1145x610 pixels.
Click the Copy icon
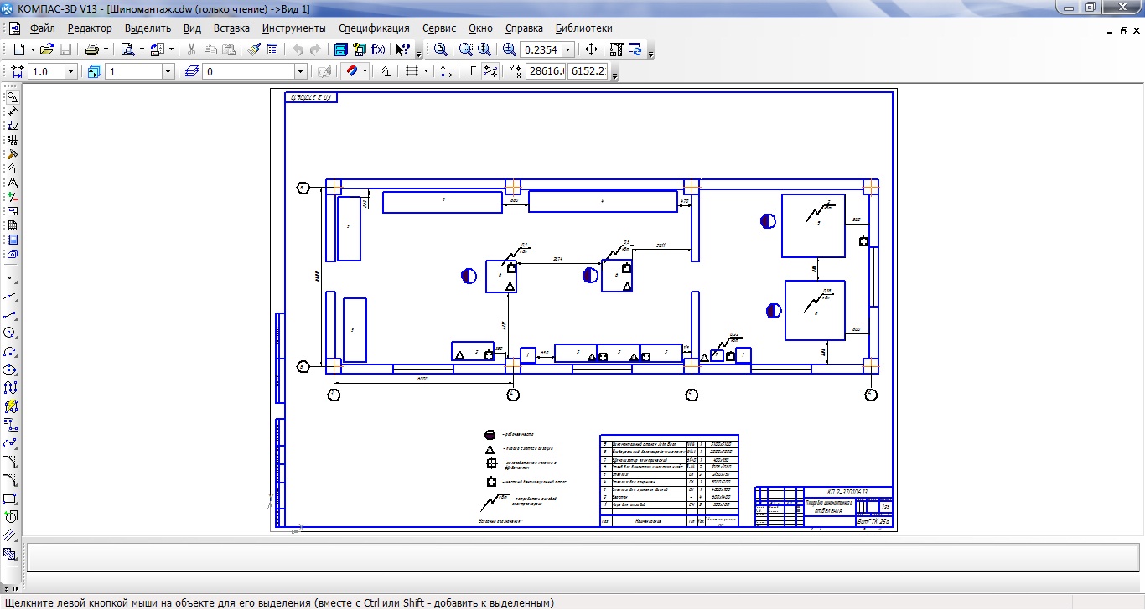pos(210,49)
